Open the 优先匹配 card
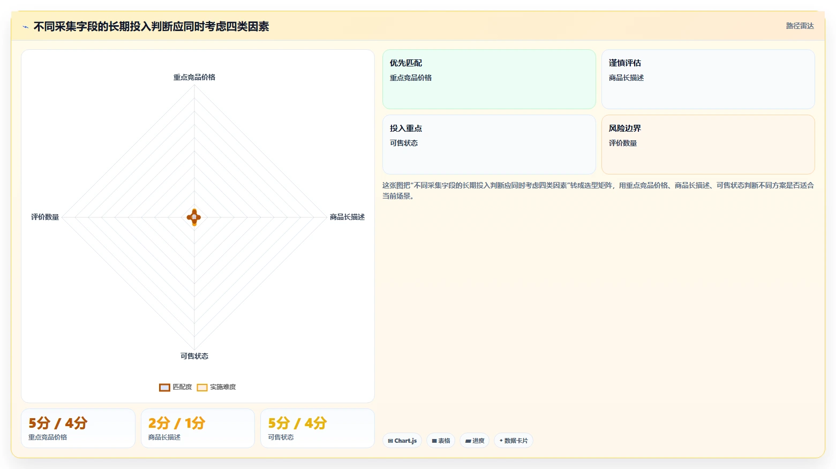Image resolution: width=836 pixels, height=469 pixels. coord(489,79)
